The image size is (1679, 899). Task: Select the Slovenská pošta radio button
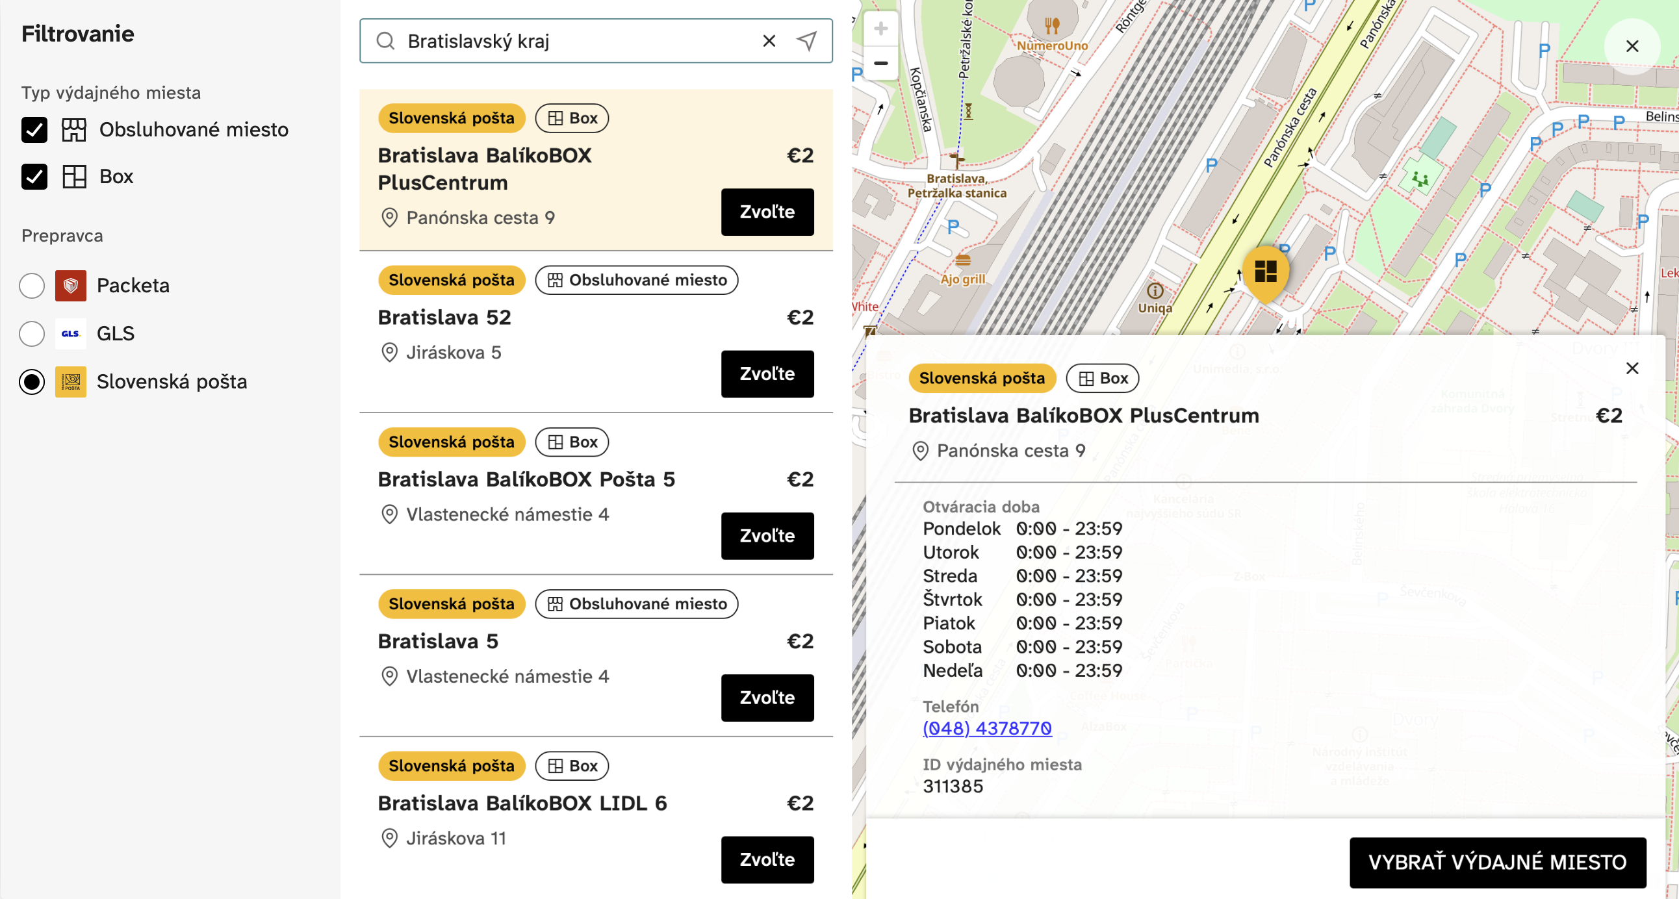[x=32, y=382]
